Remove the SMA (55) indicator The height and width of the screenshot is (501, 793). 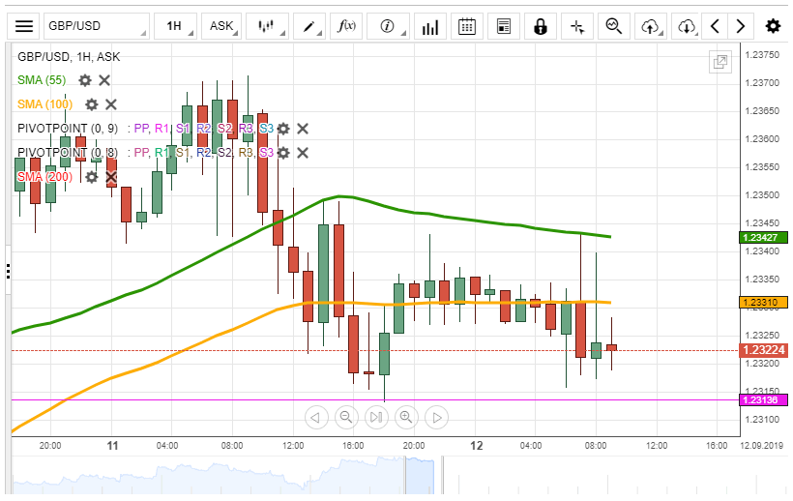(x=104, y=80)
